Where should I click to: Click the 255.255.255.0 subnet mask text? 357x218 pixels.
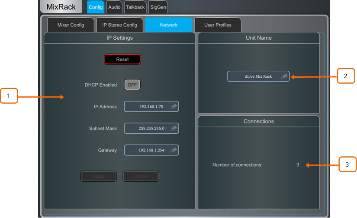pyautogui.click(x=151, y=128)
